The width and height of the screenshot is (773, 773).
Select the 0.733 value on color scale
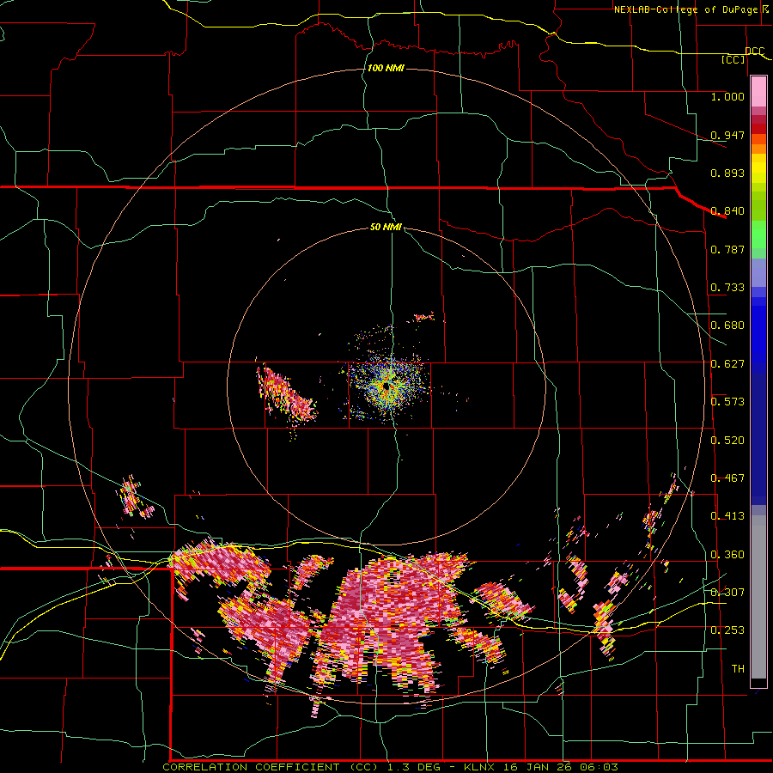(x=727, y=288)
